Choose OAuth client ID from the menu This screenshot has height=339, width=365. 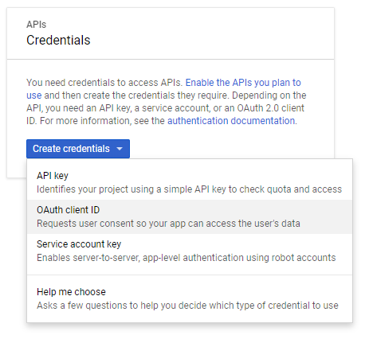click(190, 216)
